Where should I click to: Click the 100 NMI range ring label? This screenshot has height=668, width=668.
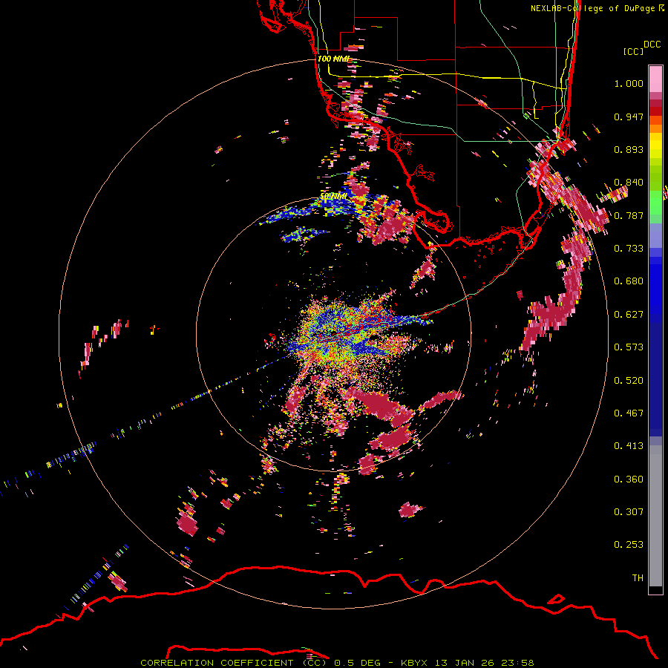click(333, 59)
